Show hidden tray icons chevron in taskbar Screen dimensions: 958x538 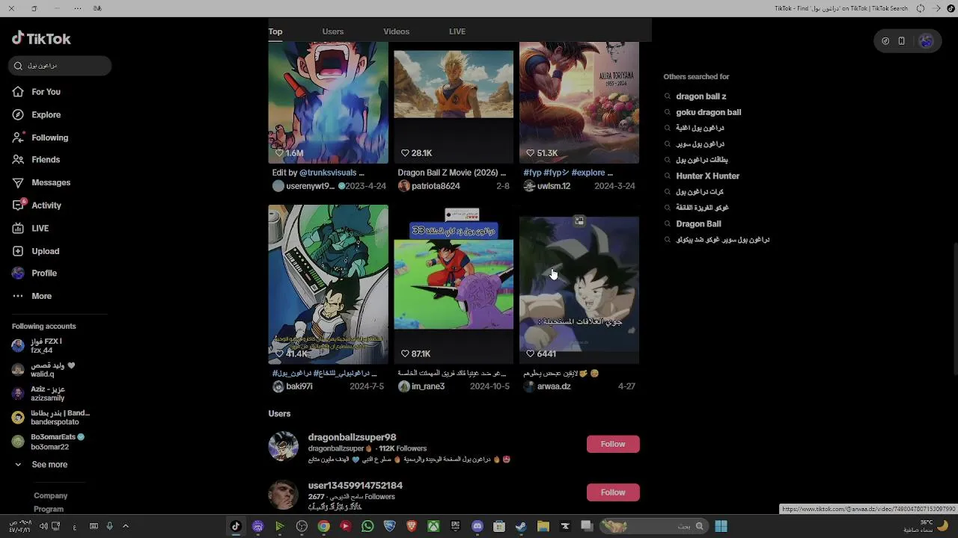coord(125,526)
